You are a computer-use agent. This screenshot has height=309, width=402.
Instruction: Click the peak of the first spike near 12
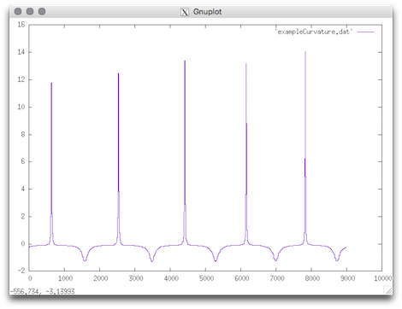coord(51,83)
